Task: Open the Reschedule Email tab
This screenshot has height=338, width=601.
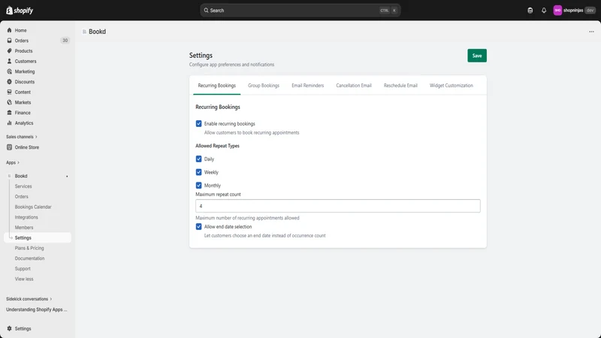Action: 400,86
